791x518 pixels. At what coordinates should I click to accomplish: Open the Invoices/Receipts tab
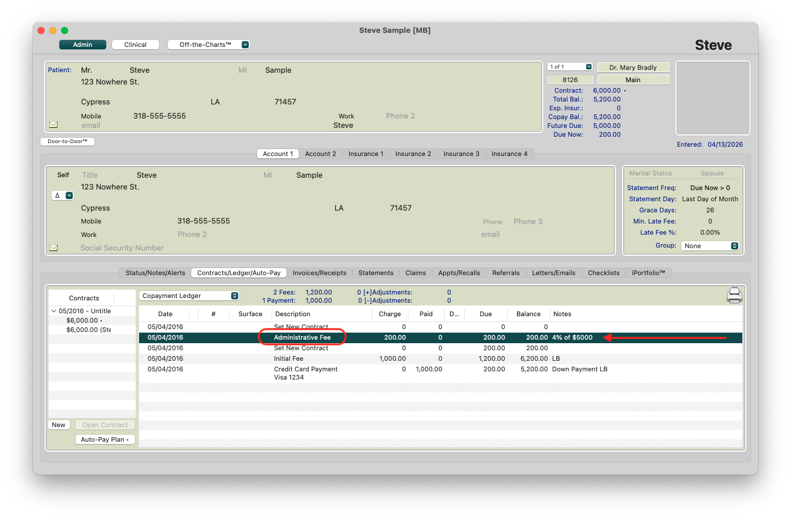pos(320,273)
